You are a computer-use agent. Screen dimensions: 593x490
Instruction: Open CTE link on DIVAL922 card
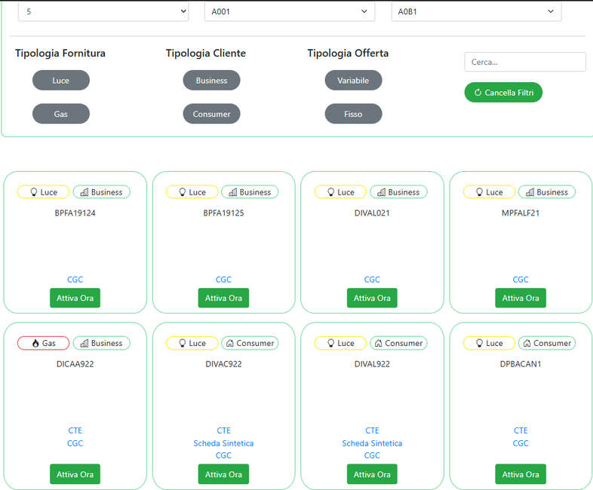click(x=372, y=430)
